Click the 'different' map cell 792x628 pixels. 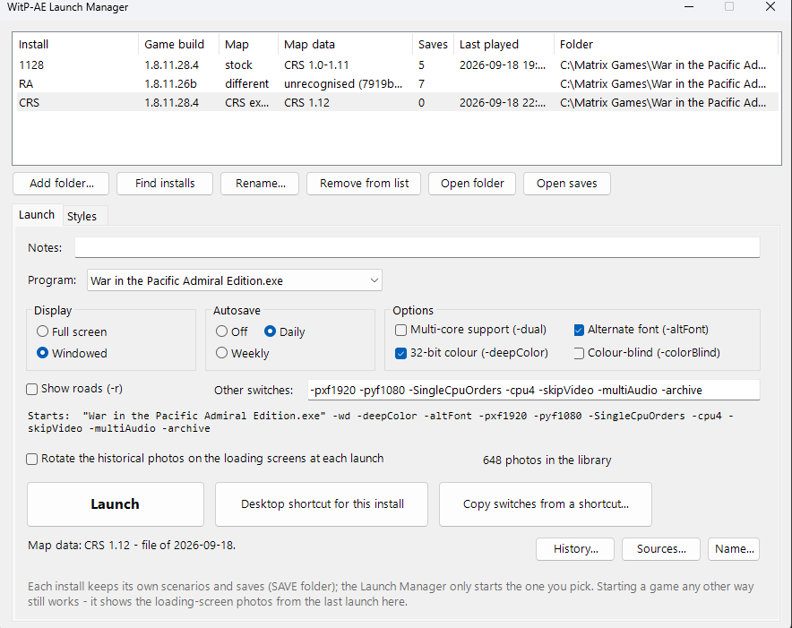(x=247, y=84)
